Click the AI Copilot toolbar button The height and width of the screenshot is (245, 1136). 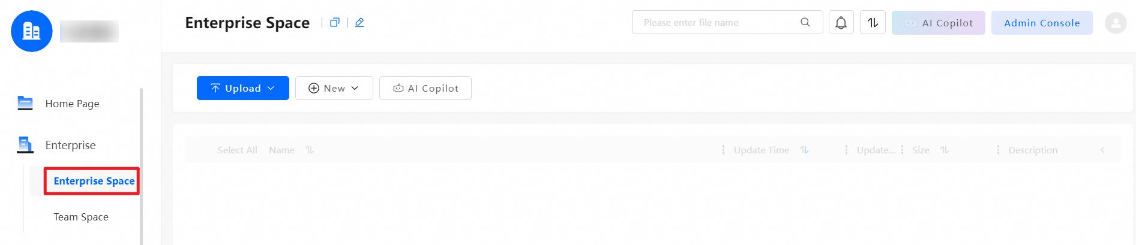[x=425, y=88]
